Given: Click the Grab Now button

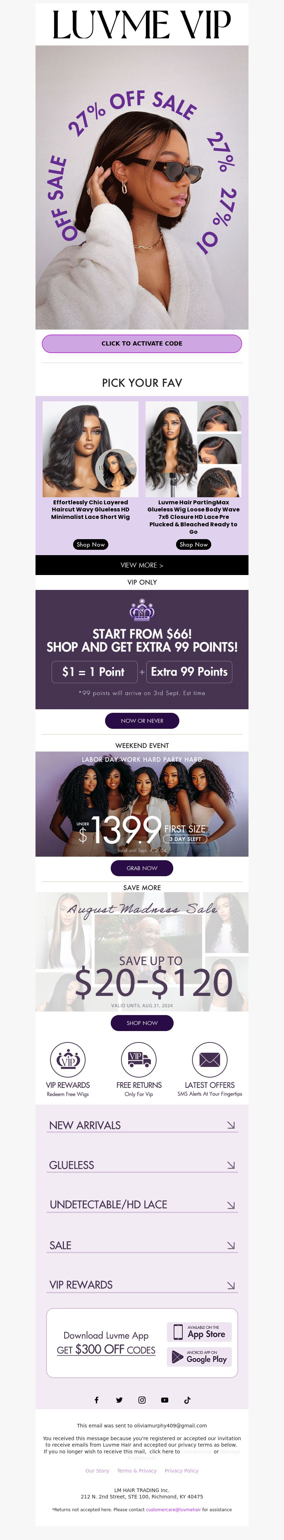Looking at the screenshot, I should [x=142, y=868].
